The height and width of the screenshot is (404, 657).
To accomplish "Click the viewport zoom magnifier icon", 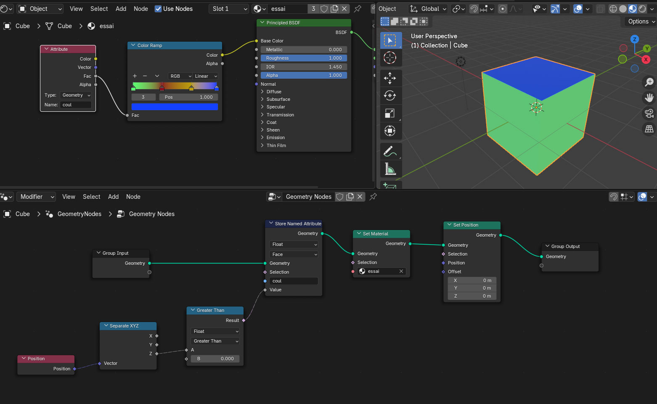I will click(x=649, y=82).
